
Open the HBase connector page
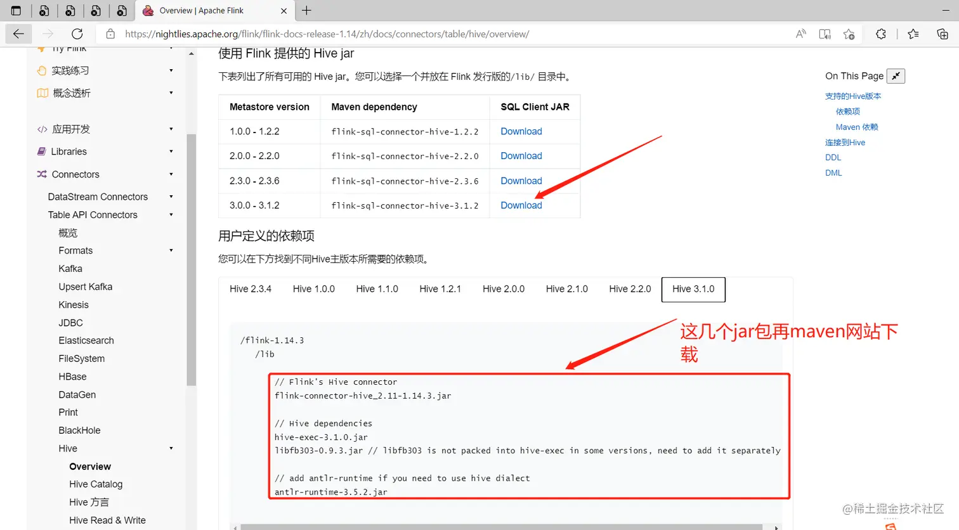click(72, 377)
